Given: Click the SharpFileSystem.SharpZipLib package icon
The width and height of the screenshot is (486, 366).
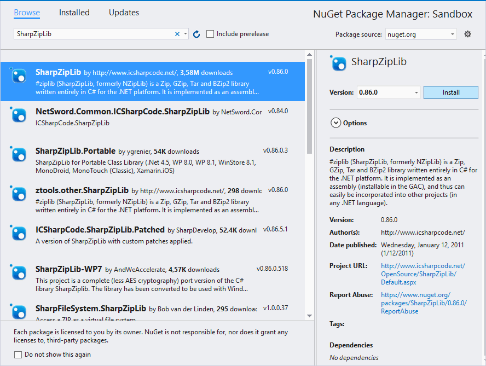Looking at the screenshot, I should click(x=19, y=312).
